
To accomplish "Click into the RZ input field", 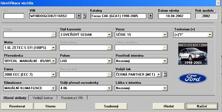I will (x=14, y=16).
